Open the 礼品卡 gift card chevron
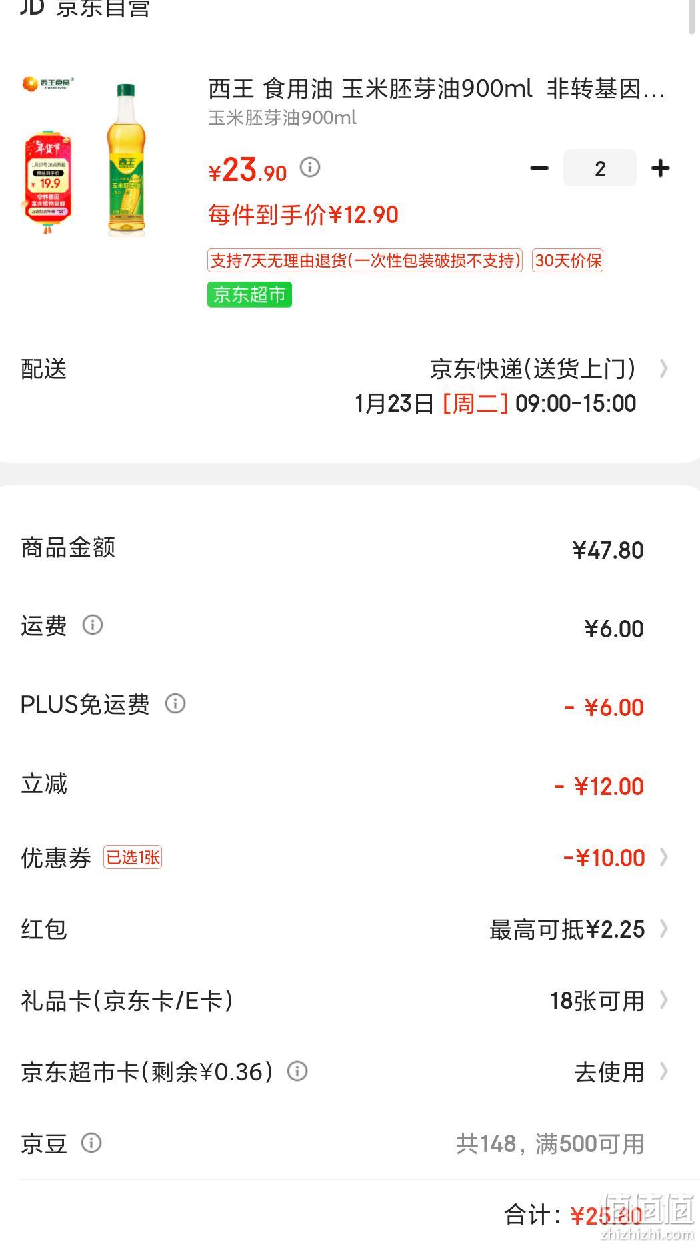This screenshot has width=700, height=1246. click(x=663, y=1000)
